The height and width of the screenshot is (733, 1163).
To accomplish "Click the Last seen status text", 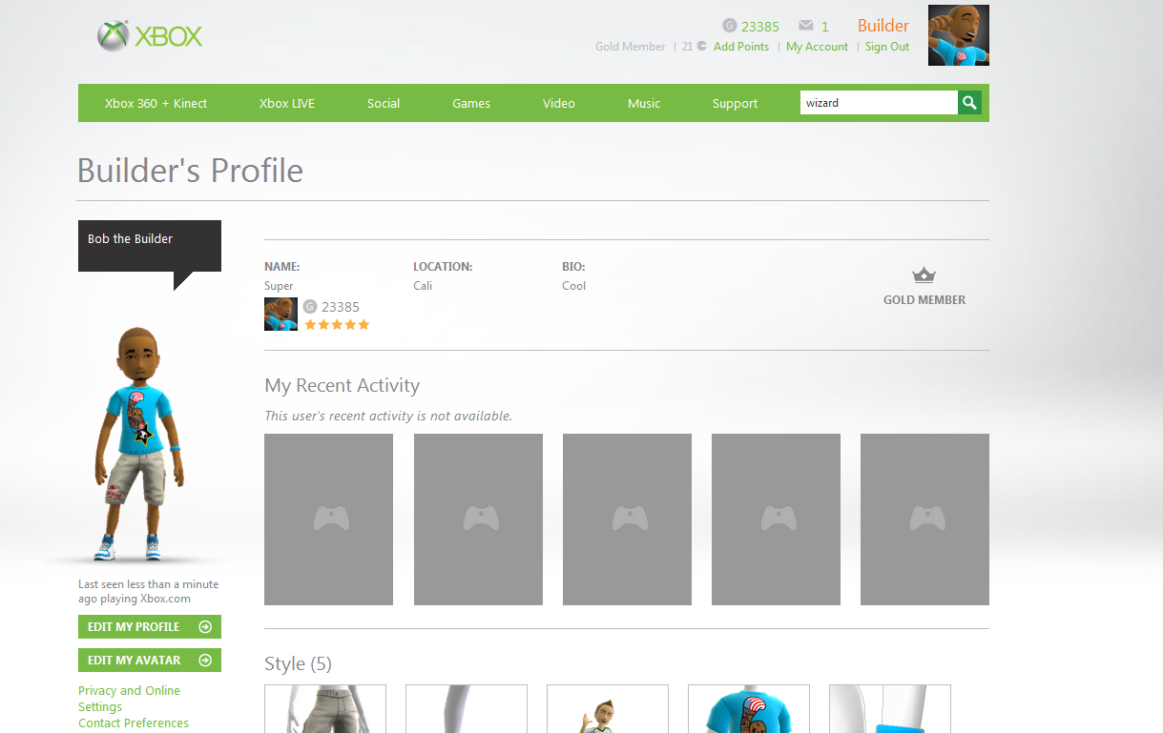I will point(149,592).
